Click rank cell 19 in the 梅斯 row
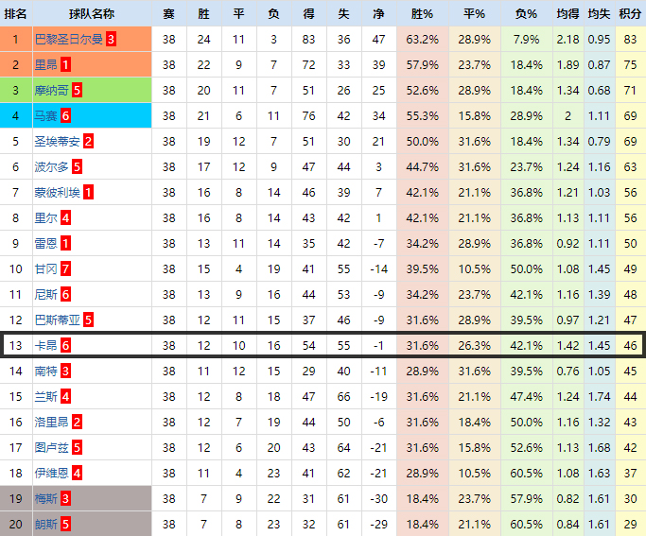 pos(16,499)
